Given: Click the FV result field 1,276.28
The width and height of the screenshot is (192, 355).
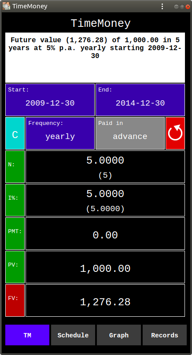Looking at the screenshot, I should 105,300.
